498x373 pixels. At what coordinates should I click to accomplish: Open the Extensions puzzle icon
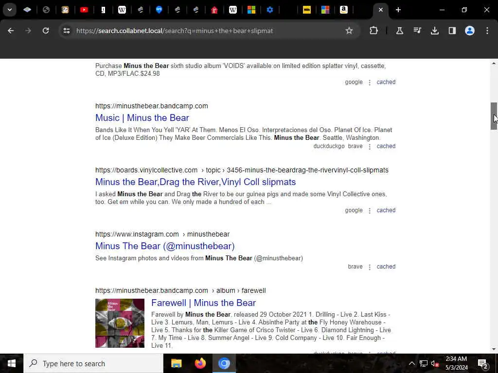[x=374, y=31]
